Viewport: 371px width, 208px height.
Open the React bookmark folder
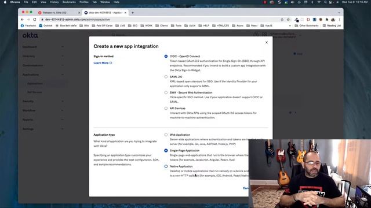252,25
